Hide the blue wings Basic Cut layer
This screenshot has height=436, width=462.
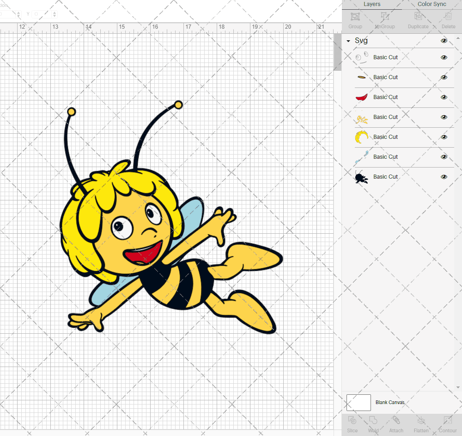444,157
